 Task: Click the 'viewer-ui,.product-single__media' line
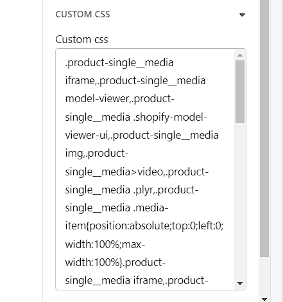pos(142,135)
